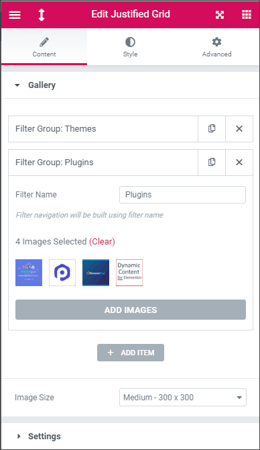Switch to the Content tab

point(44,47)
